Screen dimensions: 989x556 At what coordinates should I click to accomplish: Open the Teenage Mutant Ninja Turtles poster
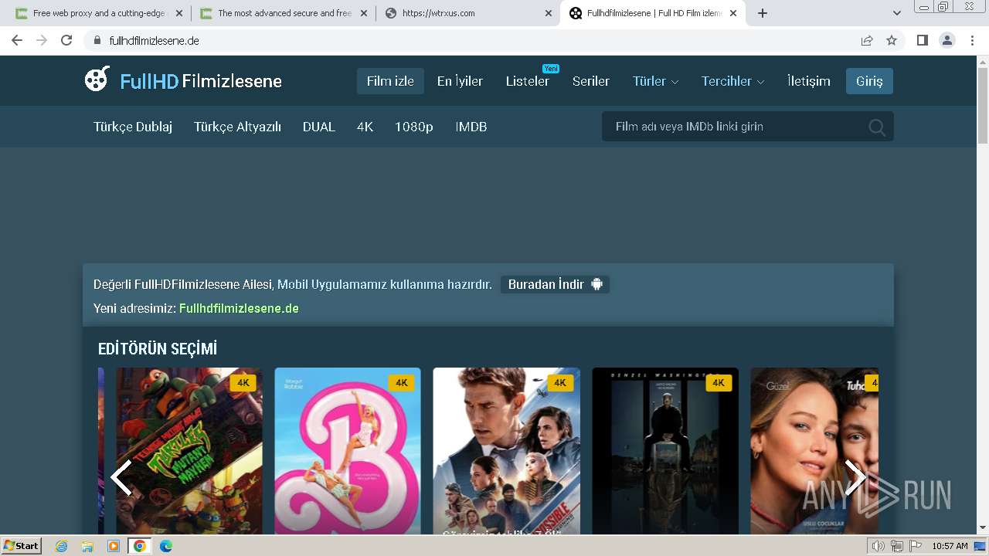click(x=189, y=451)
